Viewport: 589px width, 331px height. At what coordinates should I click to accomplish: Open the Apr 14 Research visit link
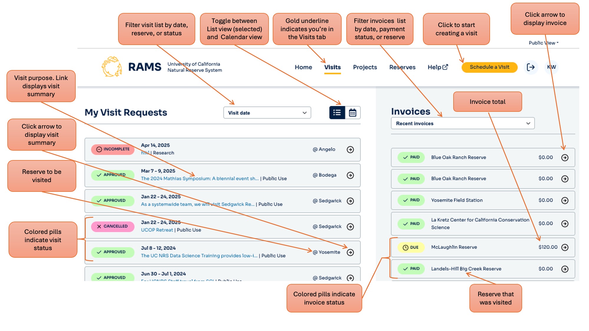coord(145,153)
